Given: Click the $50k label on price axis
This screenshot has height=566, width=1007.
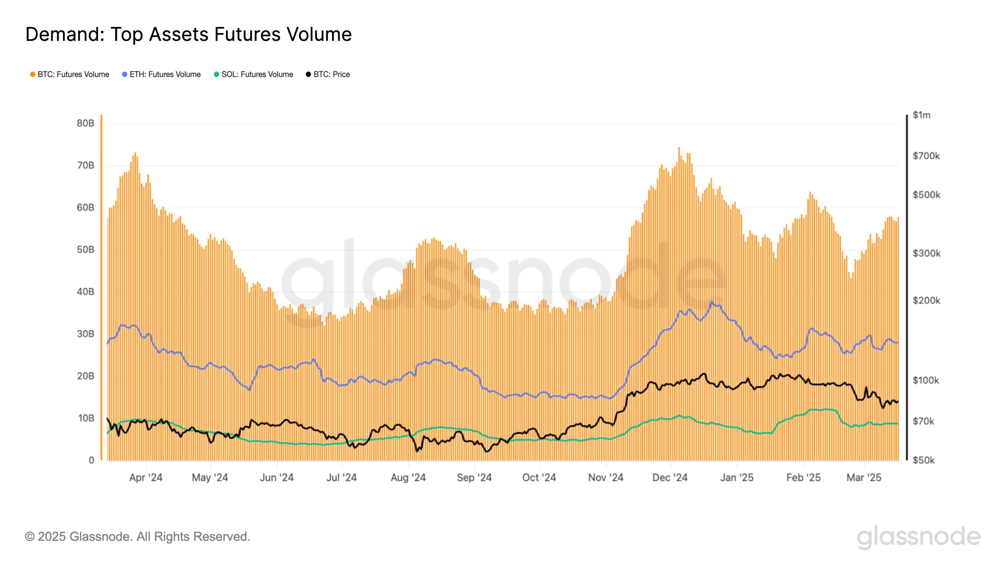Looking at the screenshot, I should click(923, 460).
